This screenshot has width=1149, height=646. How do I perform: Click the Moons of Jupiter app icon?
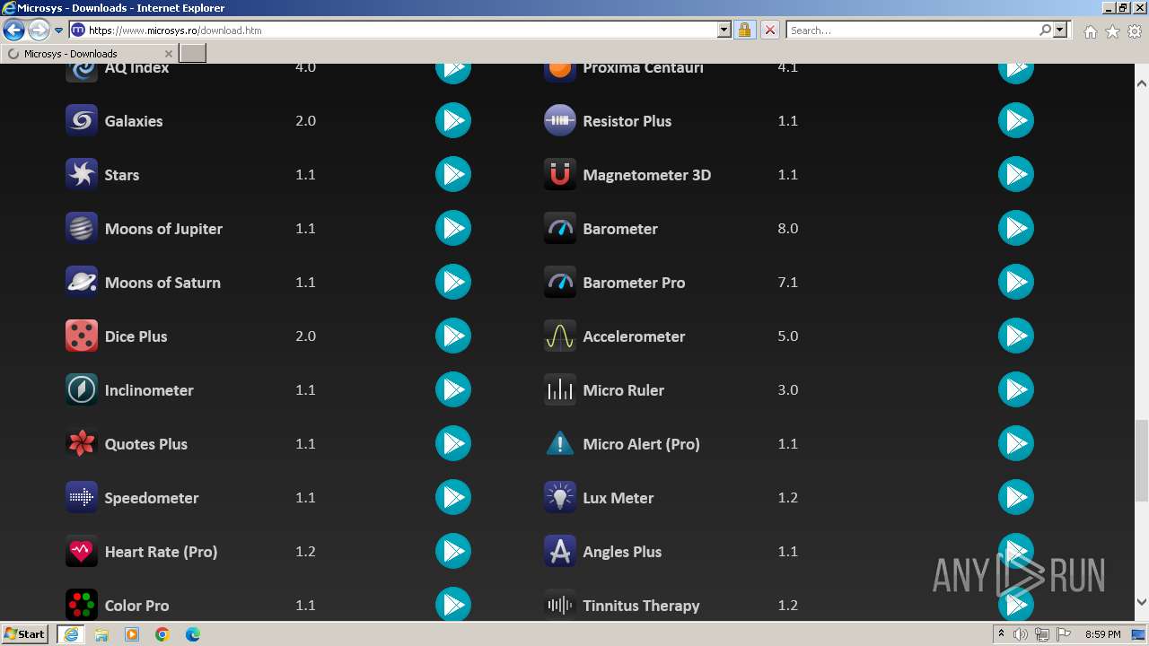point(82,228)
